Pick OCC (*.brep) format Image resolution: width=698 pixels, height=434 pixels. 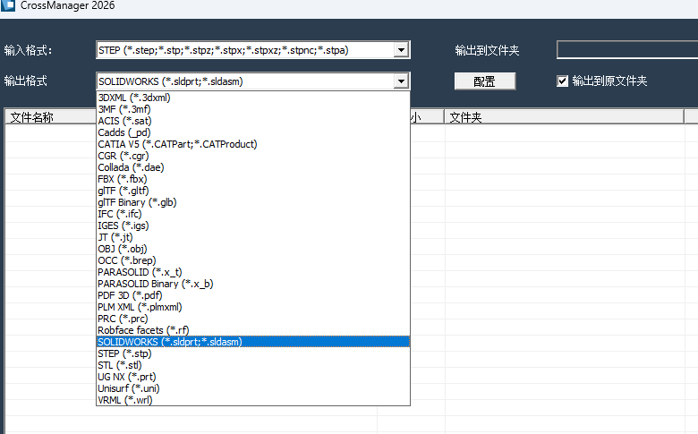(x=253, y=260)
